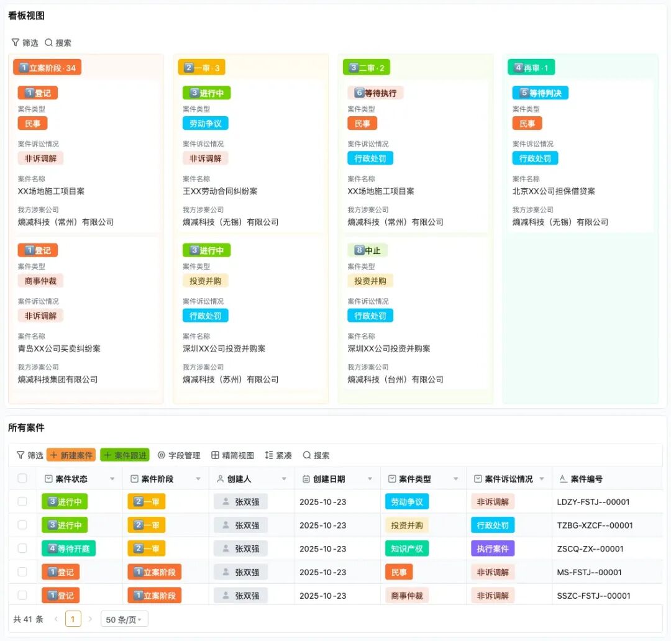
Task: Open the 案件诉讼情况 column dropdown arrow
Action: tap(542, 479)
